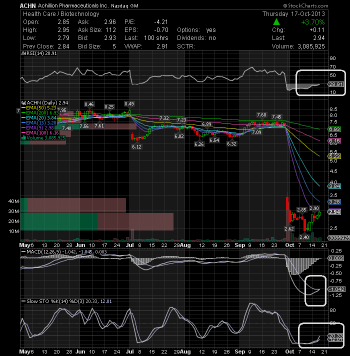Click the volume bars icon in legend
The width and height of the screenshot is (350, 356).
[x=23, y=138]
